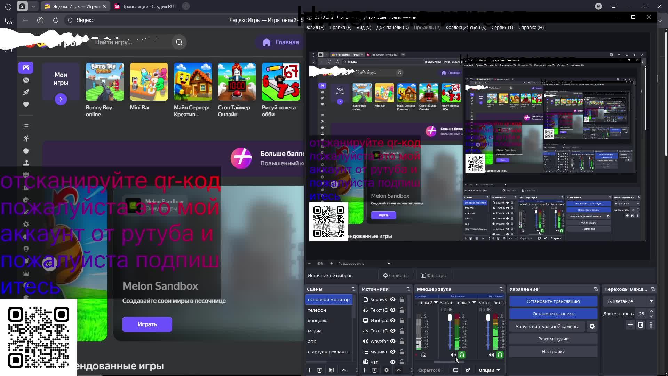Open the Выцветание transition dropdown
The height and width of the screenshot is (376, 668).
coord(630,301)
